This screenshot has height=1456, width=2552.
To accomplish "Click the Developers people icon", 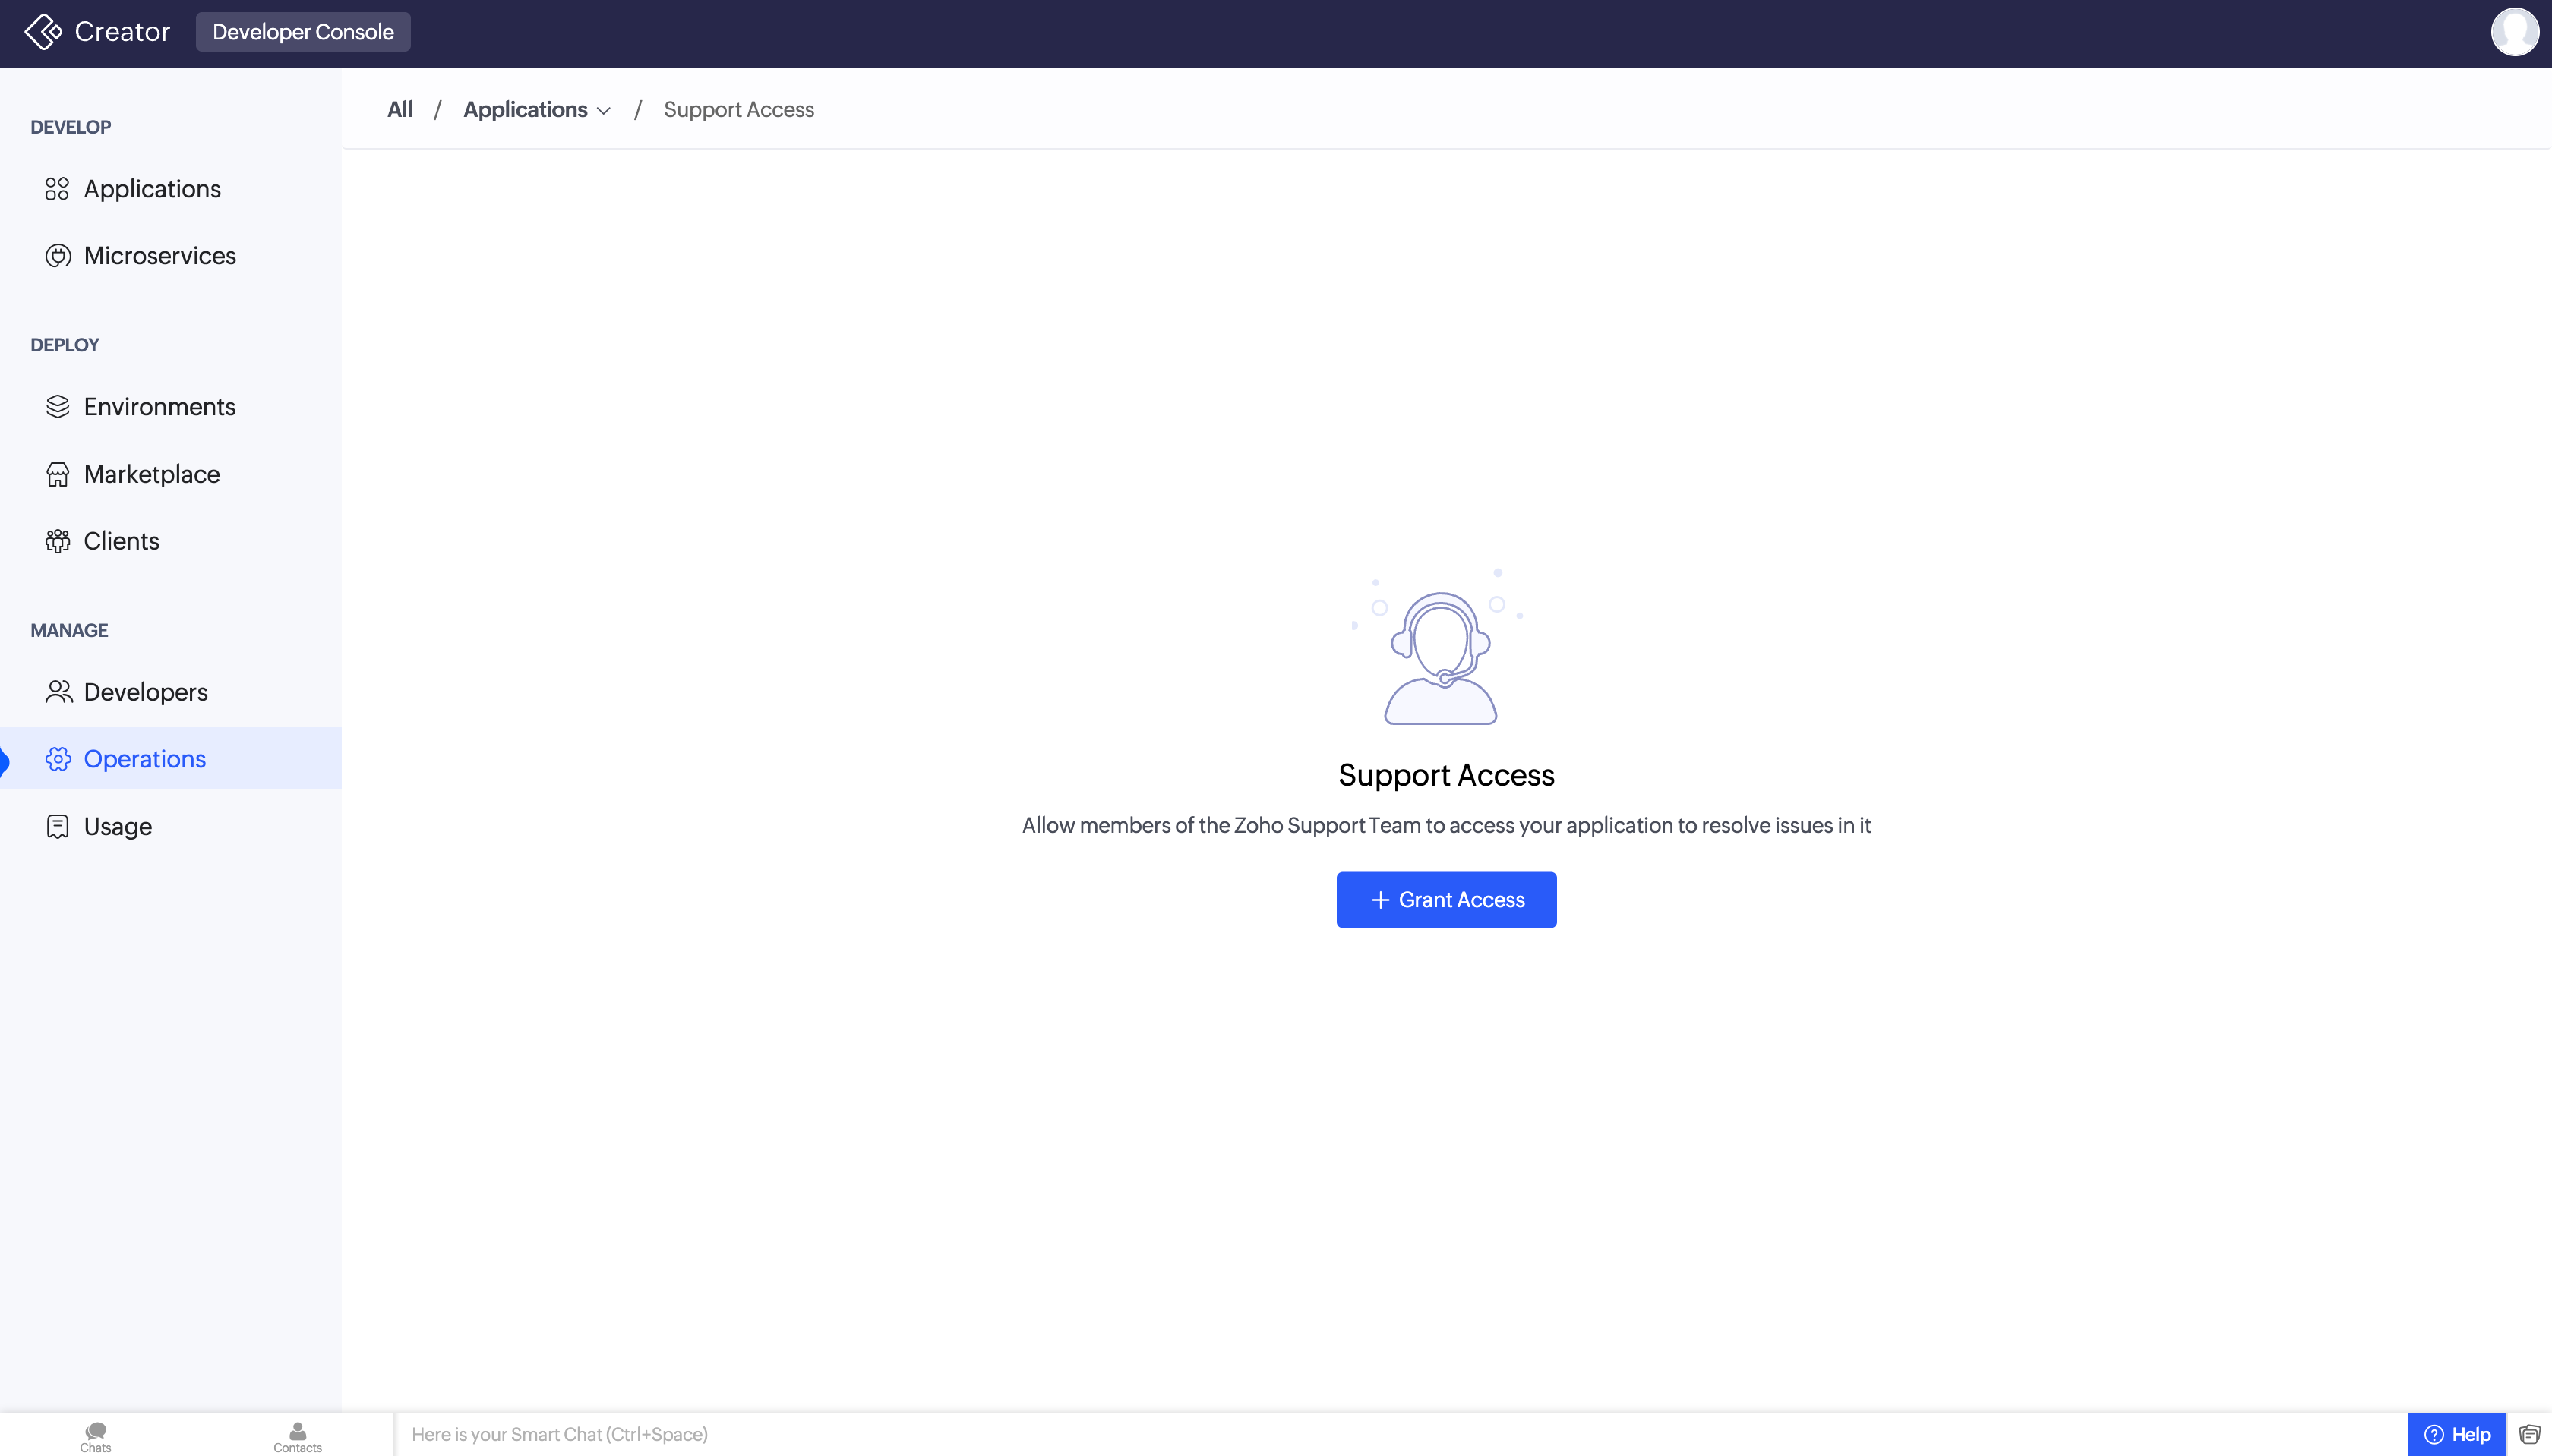I will tap(58, 692).
